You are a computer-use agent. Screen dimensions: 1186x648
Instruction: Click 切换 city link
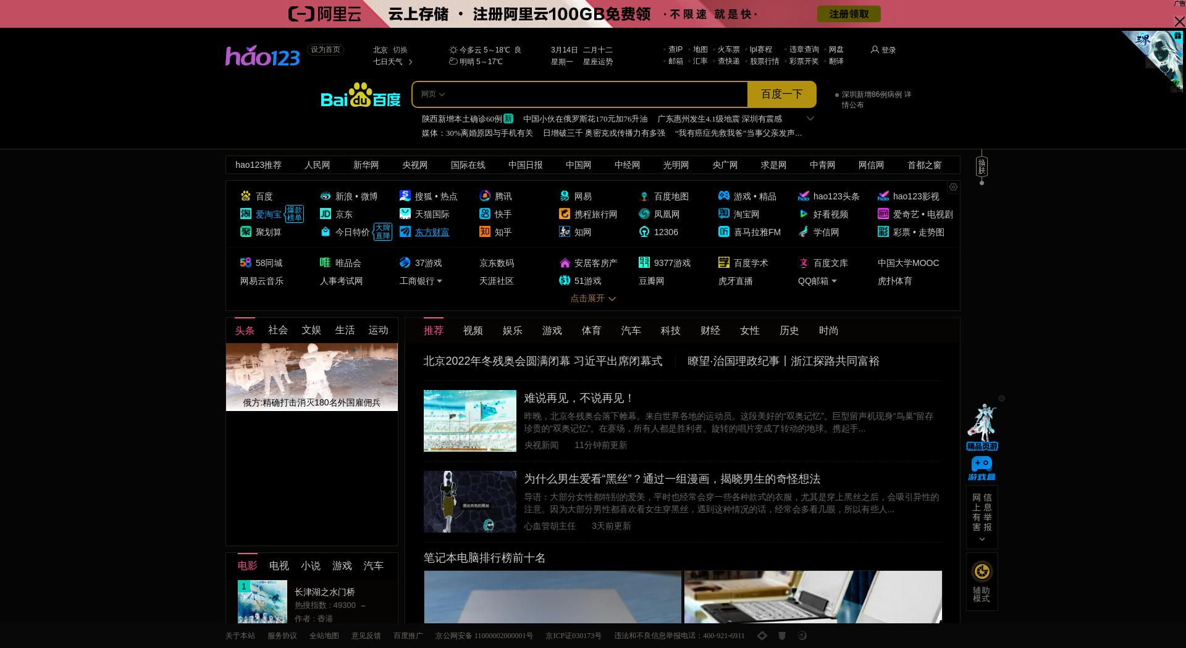click(x=400, y=50)
